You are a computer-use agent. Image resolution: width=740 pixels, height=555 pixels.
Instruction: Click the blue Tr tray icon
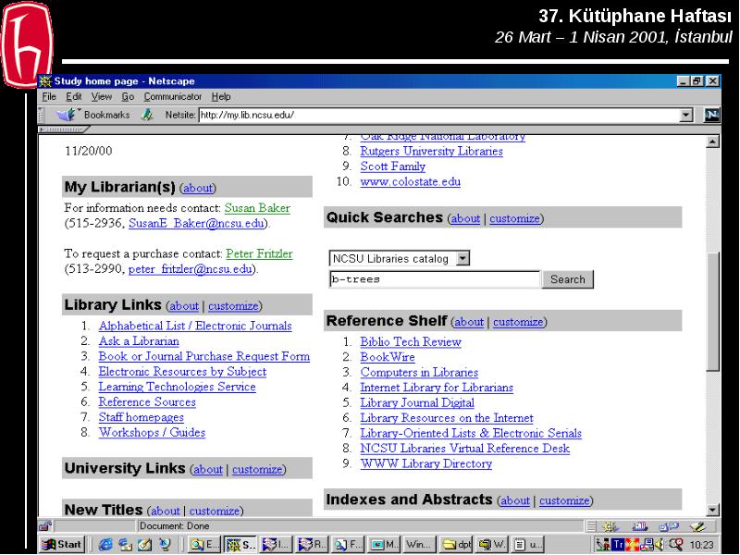tap(618, 545)
